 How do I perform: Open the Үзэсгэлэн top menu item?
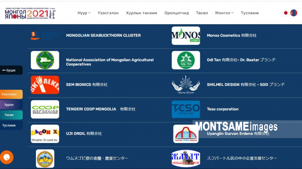coord(108,13)
